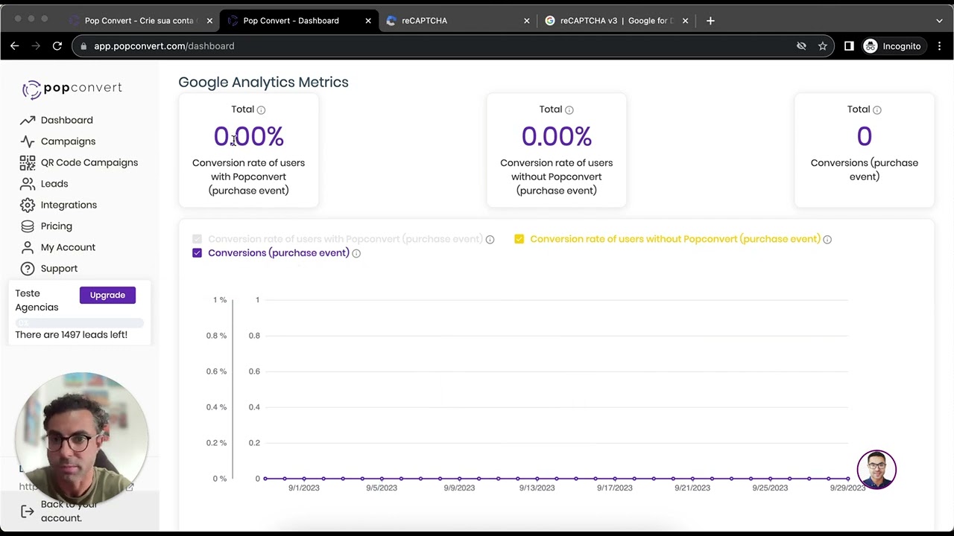
Task: Click the 'There are 1497 leads left!' text
Action: click(72, 335)
